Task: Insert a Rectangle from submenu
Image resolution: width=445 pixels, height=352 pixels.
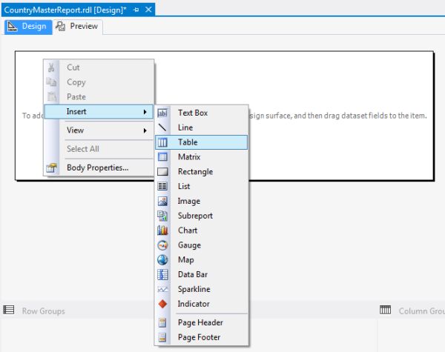Action: pos(202,172)
